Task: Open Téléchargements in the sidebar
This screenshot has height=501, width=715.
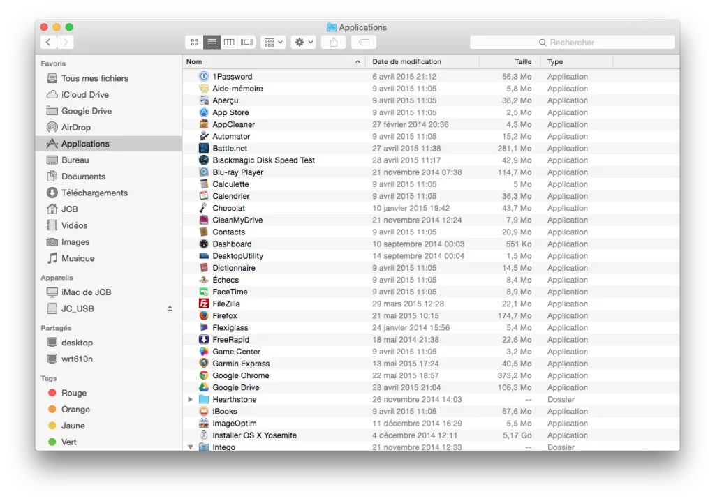Action: click(x=108, y=193)
